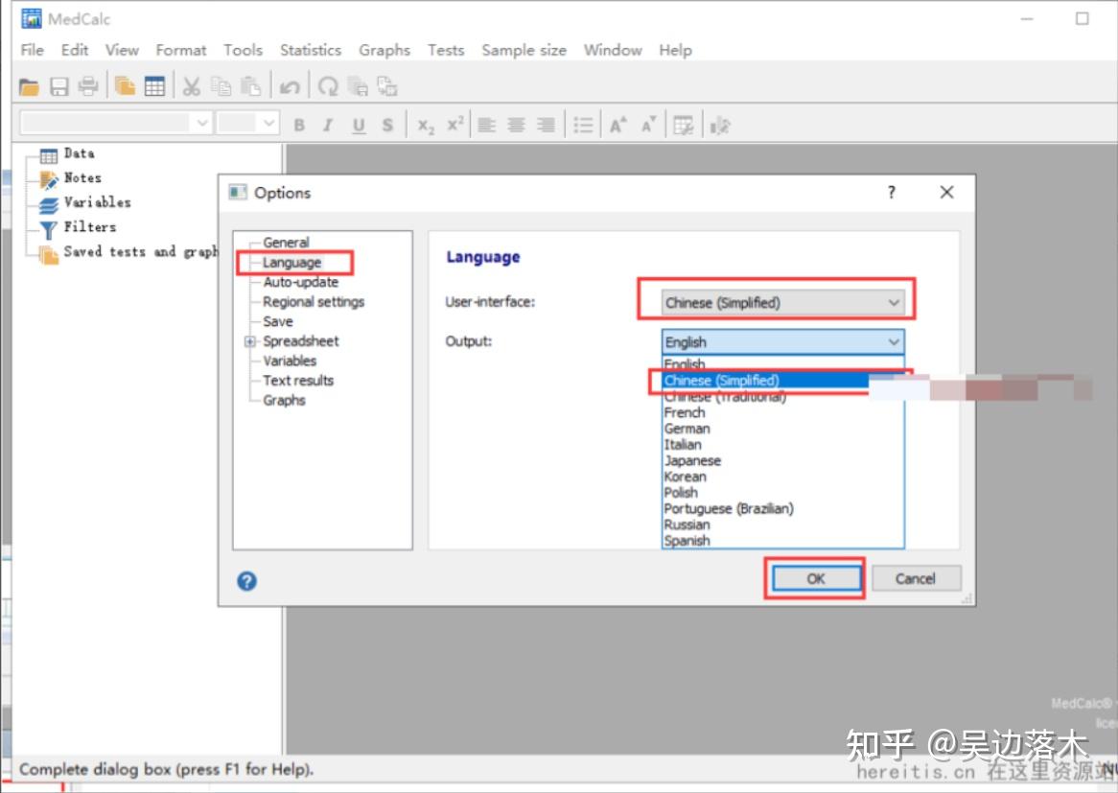
Task: Select the Text results settings category
Action: coord(296,380)
